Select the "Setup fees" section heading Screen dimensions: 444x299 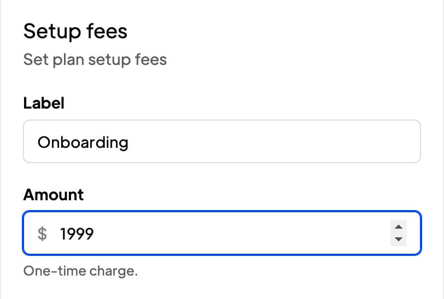coord(75,31)
